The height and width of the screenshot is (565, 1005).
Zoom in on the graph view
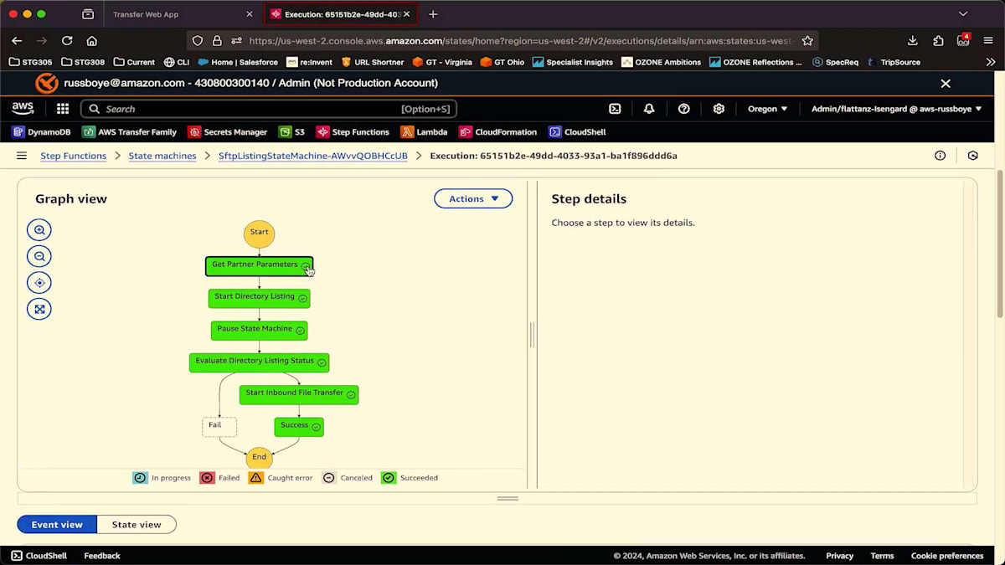click(x=39, y=230)
